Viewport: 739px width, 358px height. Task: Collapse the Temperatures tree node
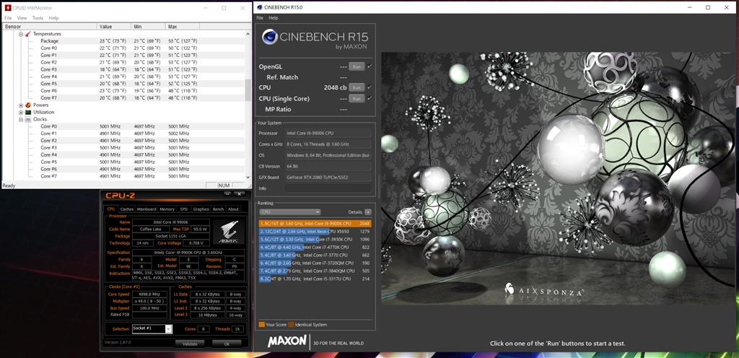tap(20, 34)
